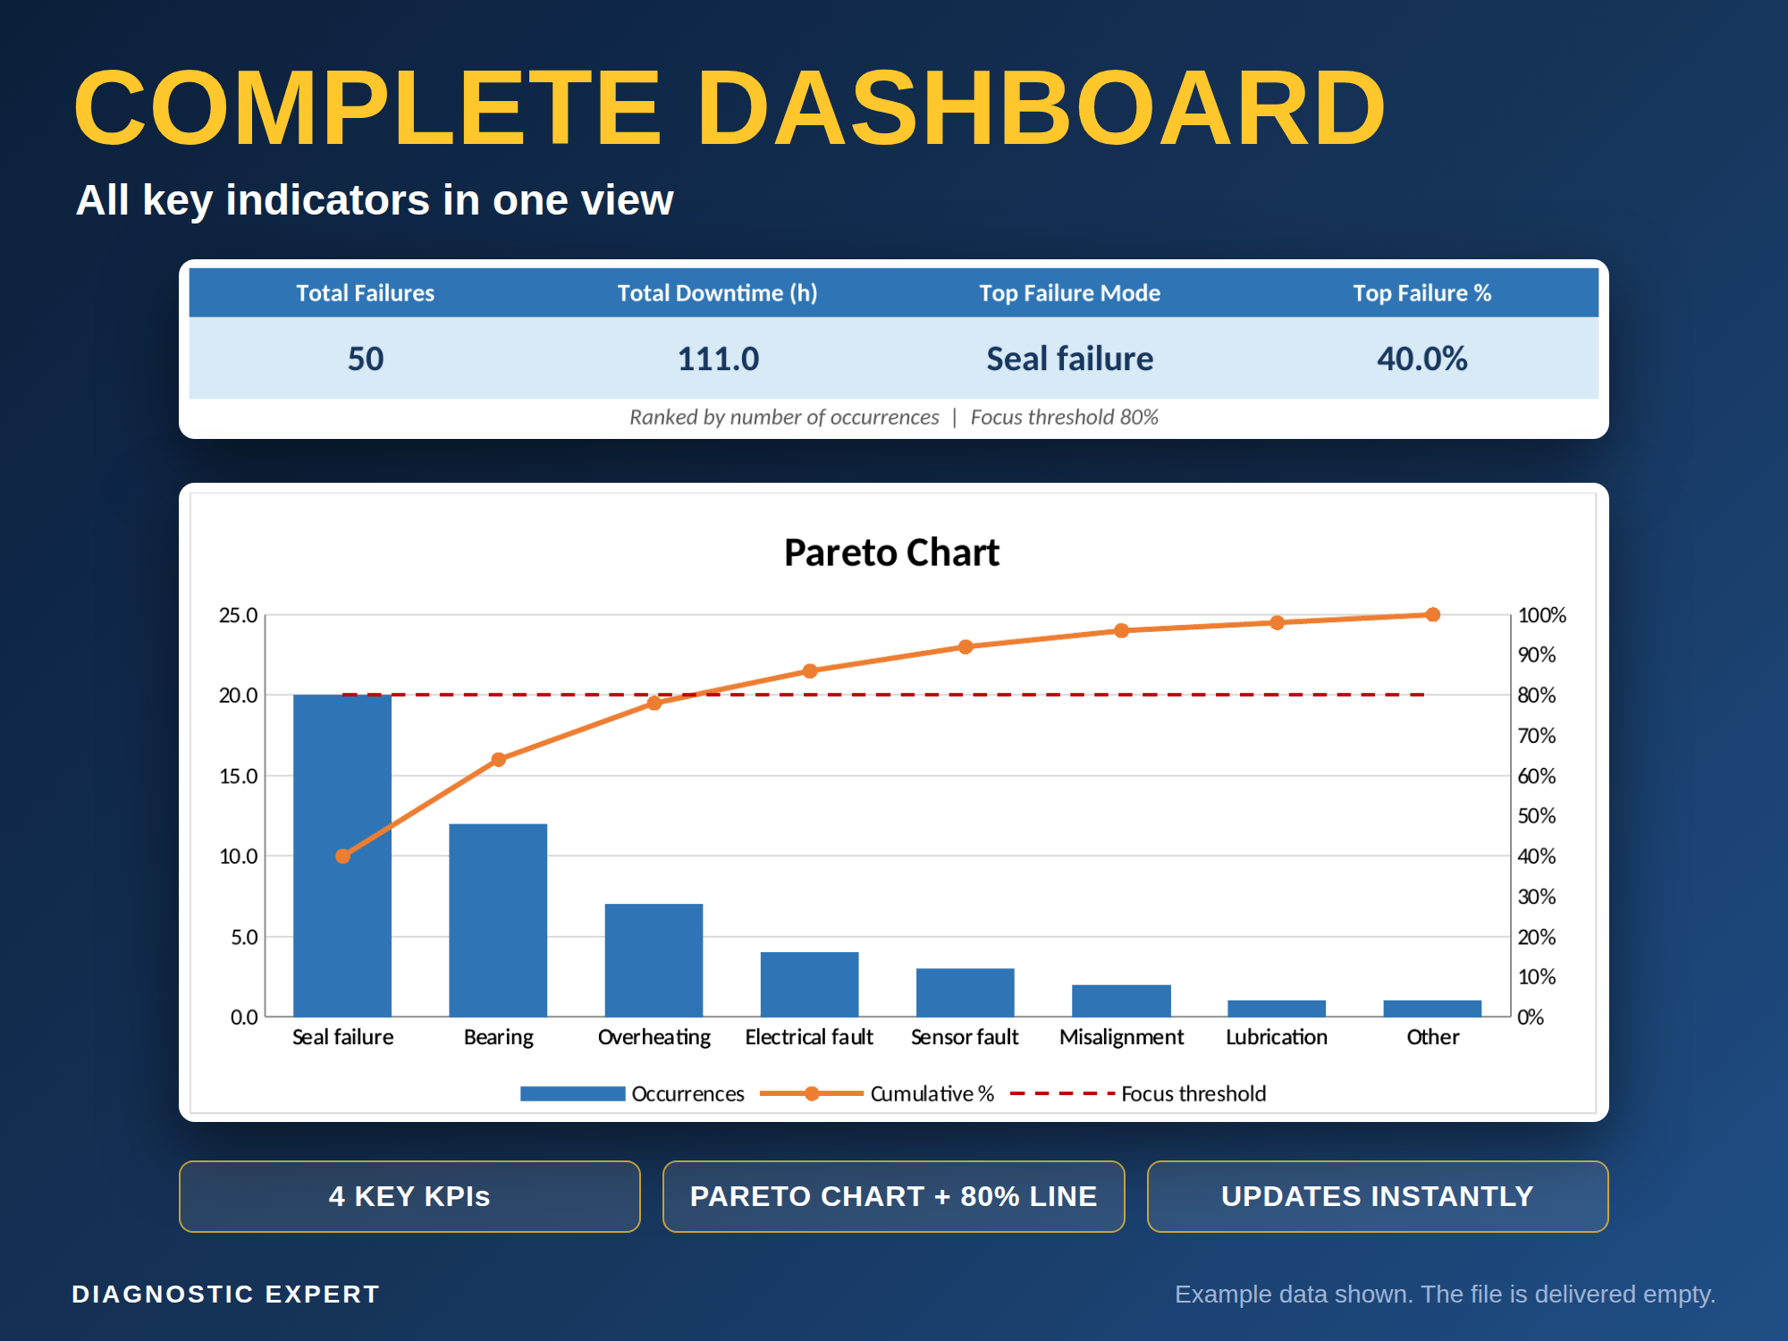Viewport: 1788px width, 1341px height.
Task: Select the PARETO CHART + 80% LINE button
Action: [x=893, y=1196]
